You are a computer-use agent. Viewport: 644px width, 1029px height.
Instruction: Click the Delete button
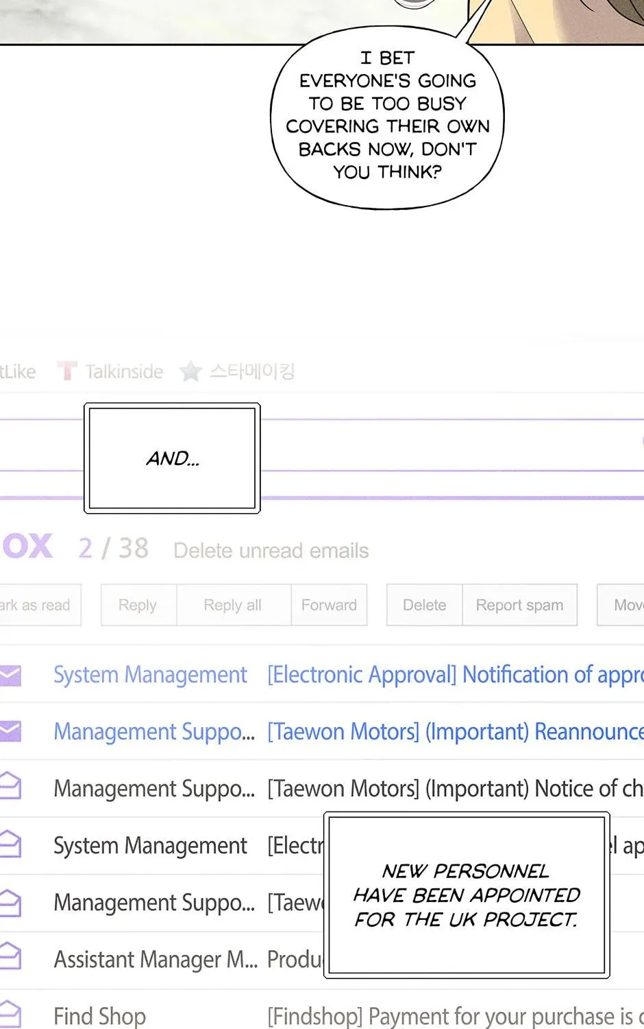click(425, 605)
